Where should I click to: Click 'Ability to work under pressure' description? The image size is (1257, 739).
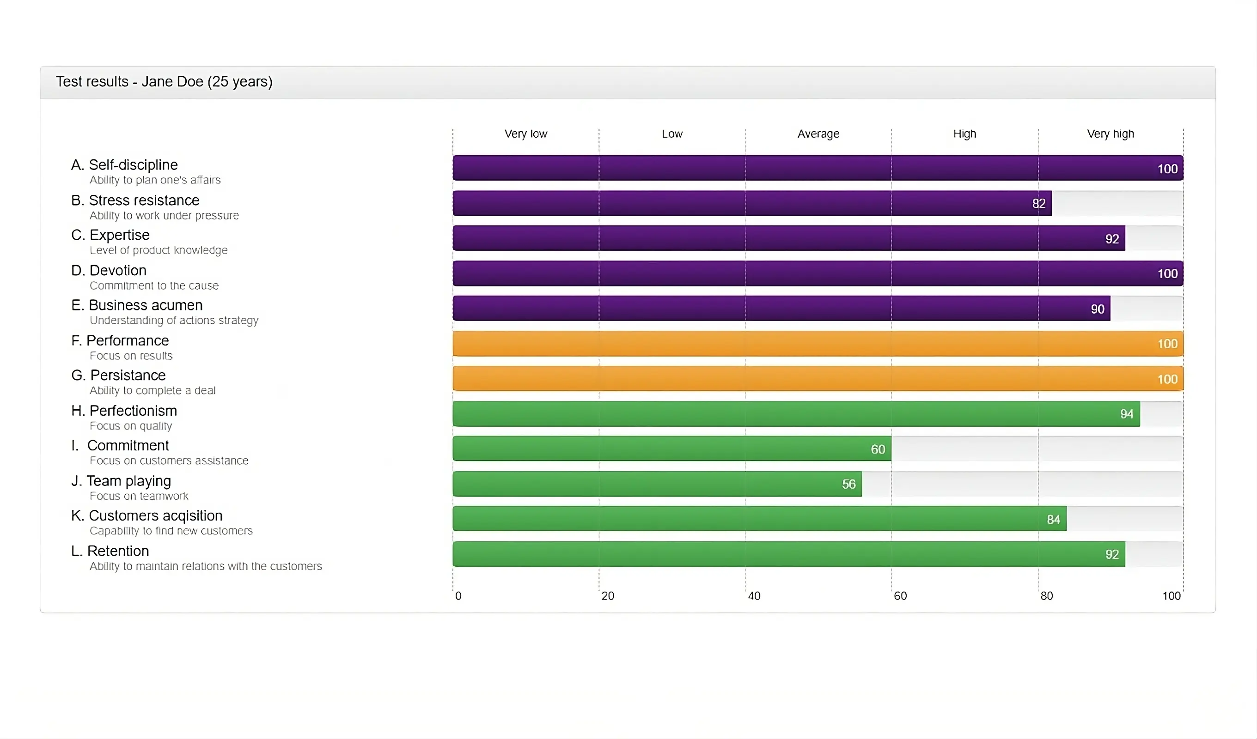coord(164,215)
